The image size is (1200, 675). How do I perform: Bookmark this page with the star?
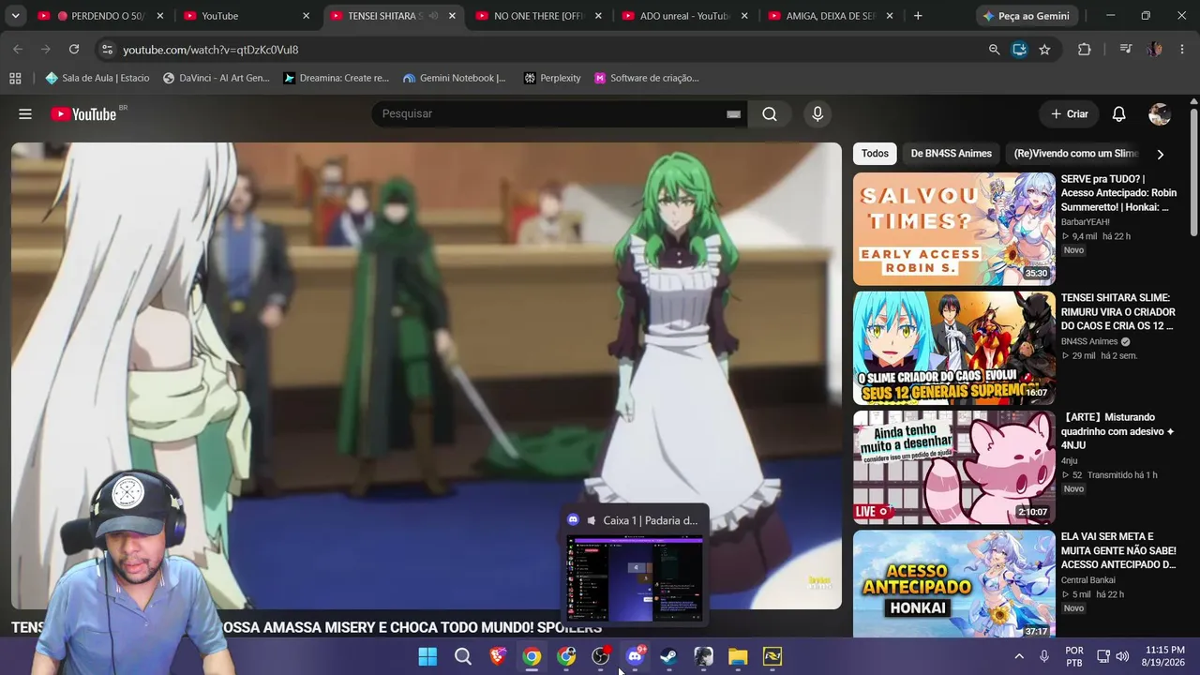(1044, 49)
